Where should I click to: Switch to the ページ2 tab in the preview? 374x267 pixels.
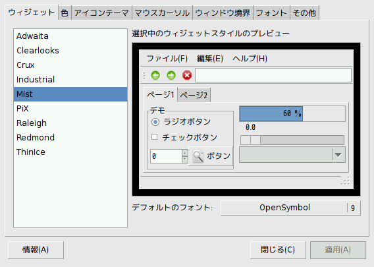tap(194, 96)
